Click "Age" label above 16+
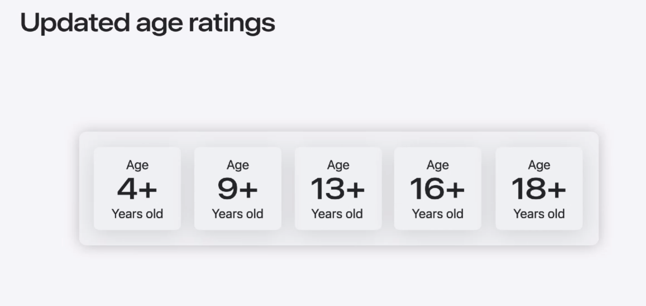Screen dimensions: 646x306 pyautogui.click(x=438, y=165)
